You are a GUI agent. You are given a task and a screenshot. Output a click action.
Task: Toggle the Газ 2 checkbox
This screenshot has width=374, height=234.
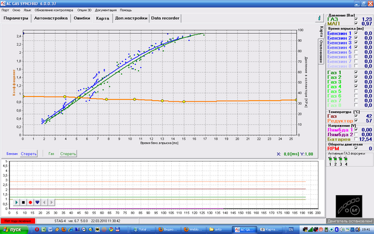(356, 77)
